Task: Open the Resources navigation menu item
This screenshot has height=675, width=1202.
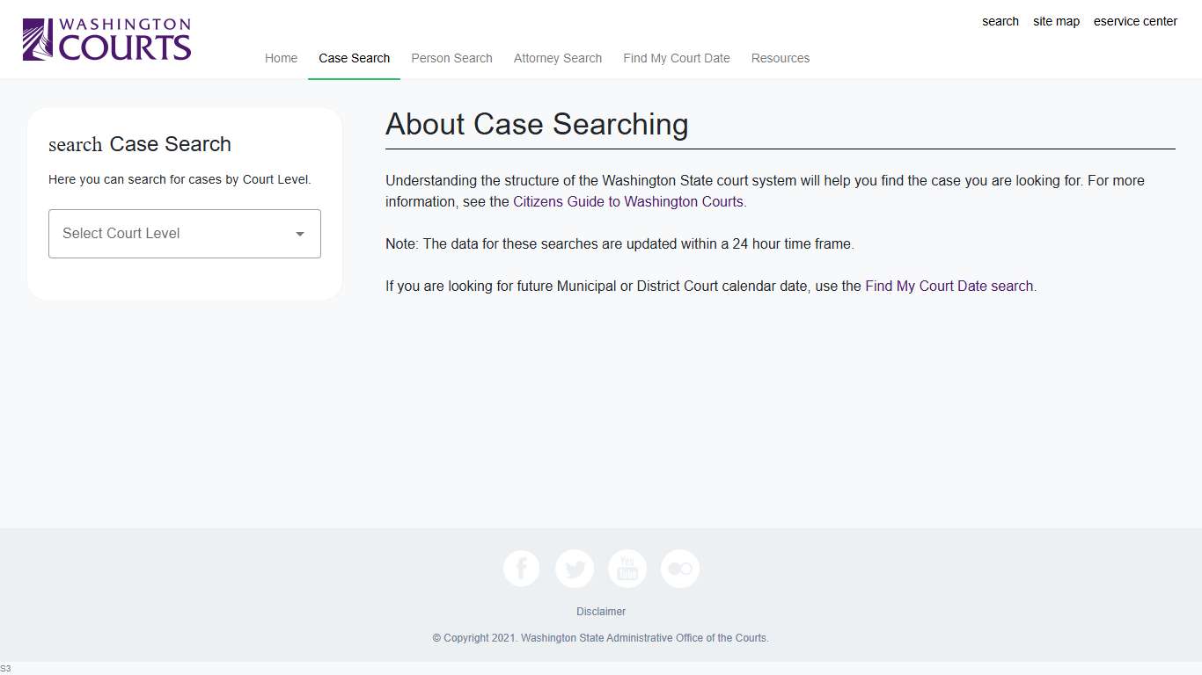Action: pyautogui.click(x=780, y=58)
